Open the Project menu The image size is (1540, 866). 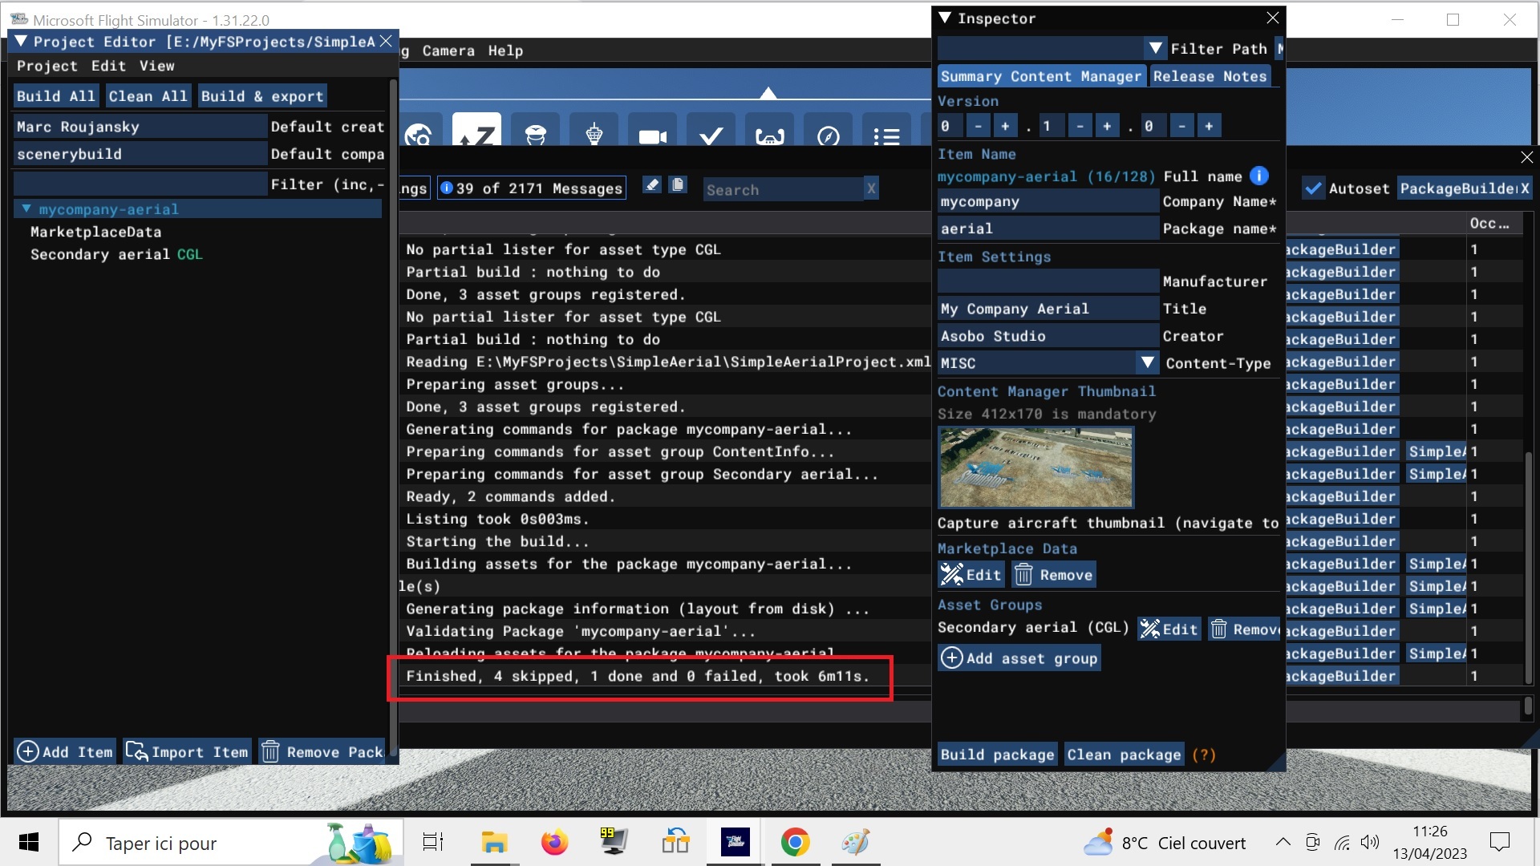coord(47,66)
